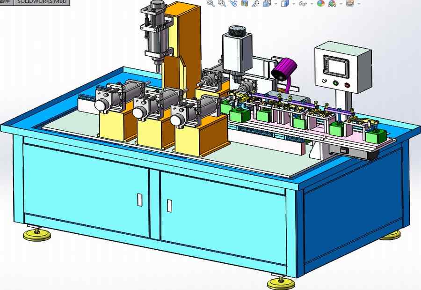Screen dimensions: 421x290
Task: Expand the Apply Scene dropdown arrow
Action: pos(341,4)
